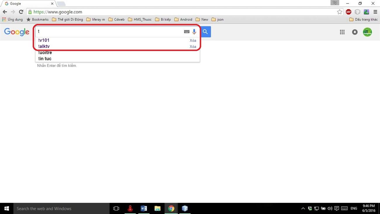Open the Google account avatar
The width and height of the screenshot is (380, 214).
(x=367, y=32)
